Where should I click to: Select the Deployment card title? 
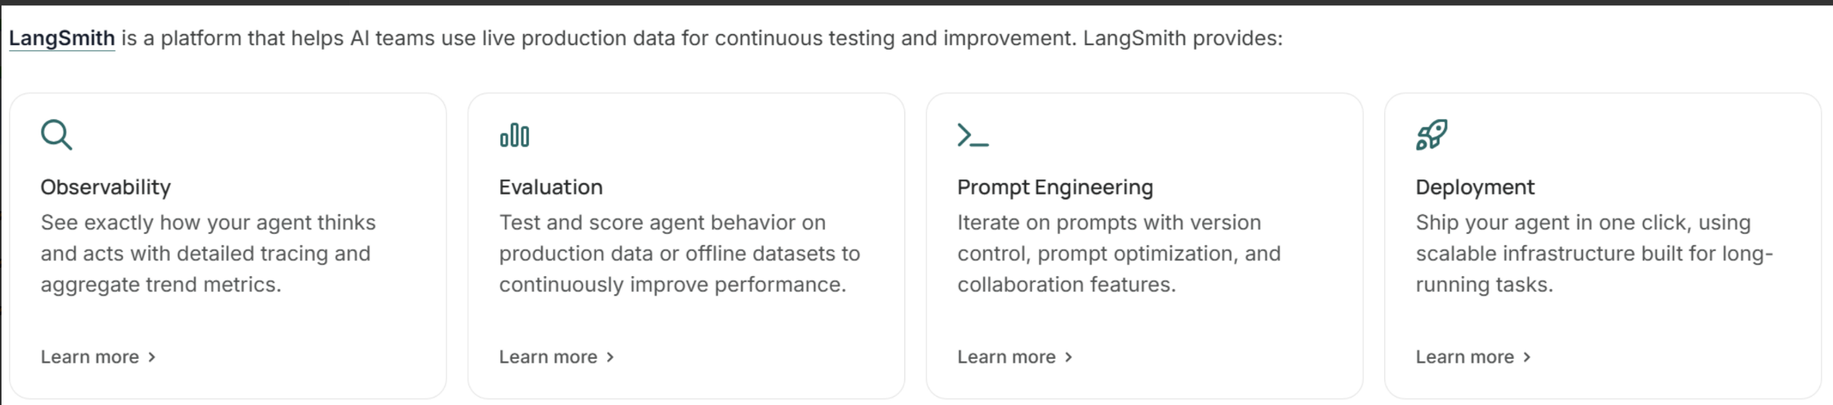click(x=1475, y=187)
